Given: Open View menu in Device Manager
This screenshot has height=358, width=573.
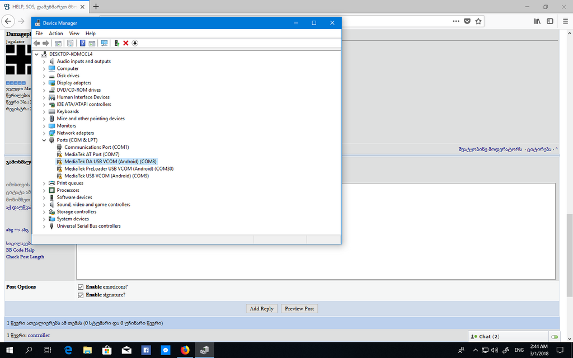Looking at the screenshot, I should point(74,33).
